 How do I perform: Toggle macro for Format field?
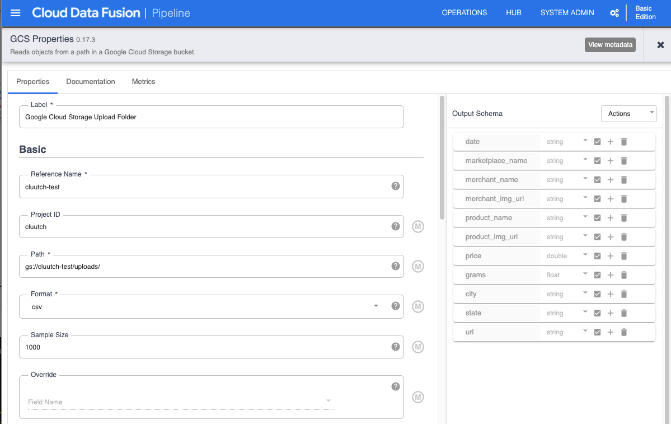417,306
